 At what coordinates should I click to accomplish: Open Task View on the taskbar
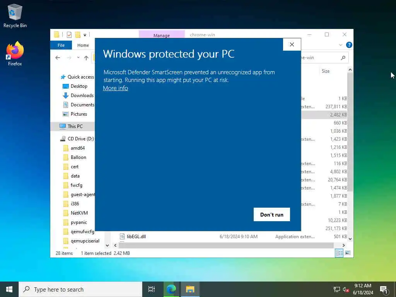pyautogui.click(x=152, y=289)
